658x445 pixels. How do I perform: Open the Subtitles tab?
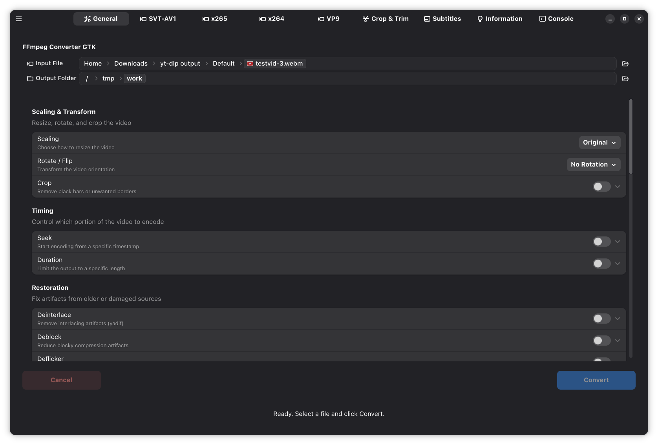pos(443,19)
